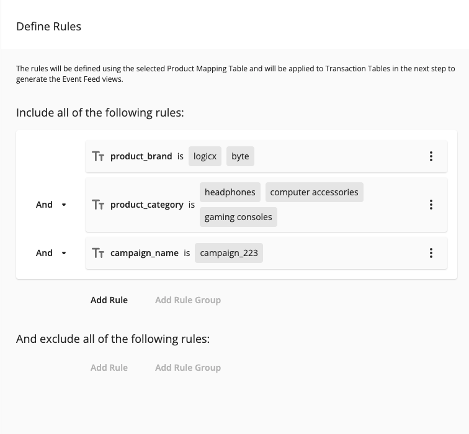Click Add Rule Group under the include rules
This screenshot has width=469, height=434.
click(x=188, y=300)
